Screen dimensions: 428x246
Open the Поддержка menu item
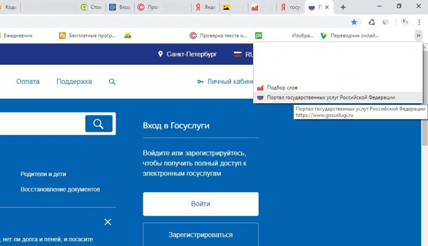coord(74,81)
